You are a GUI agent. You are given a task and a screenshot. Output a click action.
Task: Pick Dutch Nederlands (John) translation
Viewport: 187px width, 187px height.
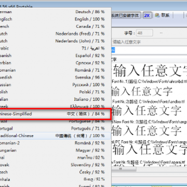55,41
